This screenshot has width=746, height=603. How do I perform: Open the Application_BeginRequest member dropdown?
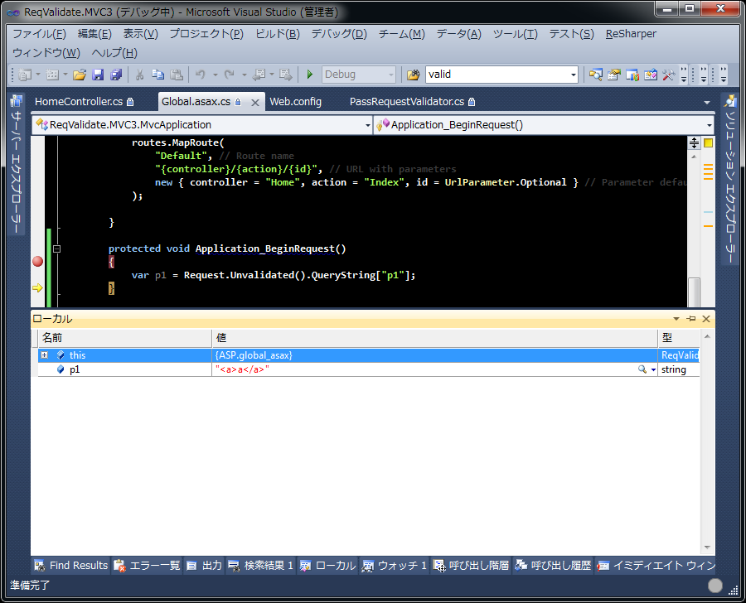[709, 125]
